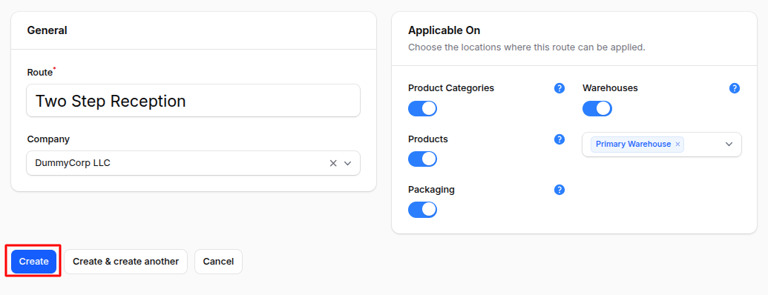Image resolution: width=768 pixels, height=295 pixels.
Task: Click the General section heading
Action: coord(47,30)
